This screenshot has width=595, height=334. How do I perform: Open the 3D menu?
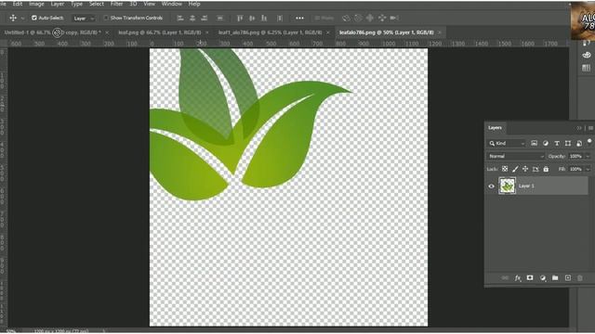pyautogui.click(x=133, y=4)
